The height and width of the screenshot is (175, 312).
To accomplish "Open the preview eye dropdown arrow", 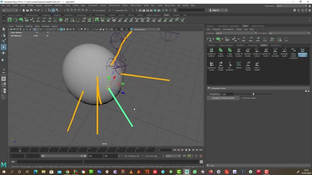I will point(213,39).
